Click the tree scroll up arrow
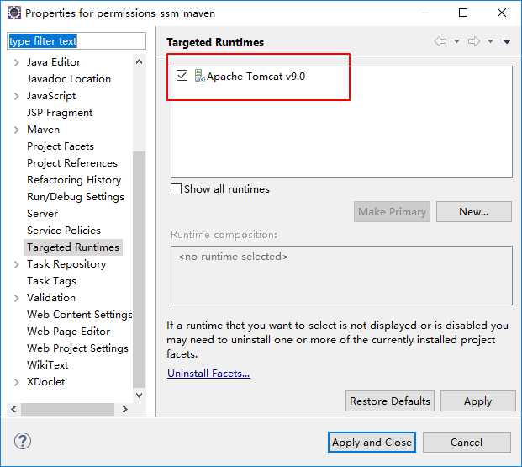Image resolution: width=522 pixels, height=467 pixels. [140, 61]
